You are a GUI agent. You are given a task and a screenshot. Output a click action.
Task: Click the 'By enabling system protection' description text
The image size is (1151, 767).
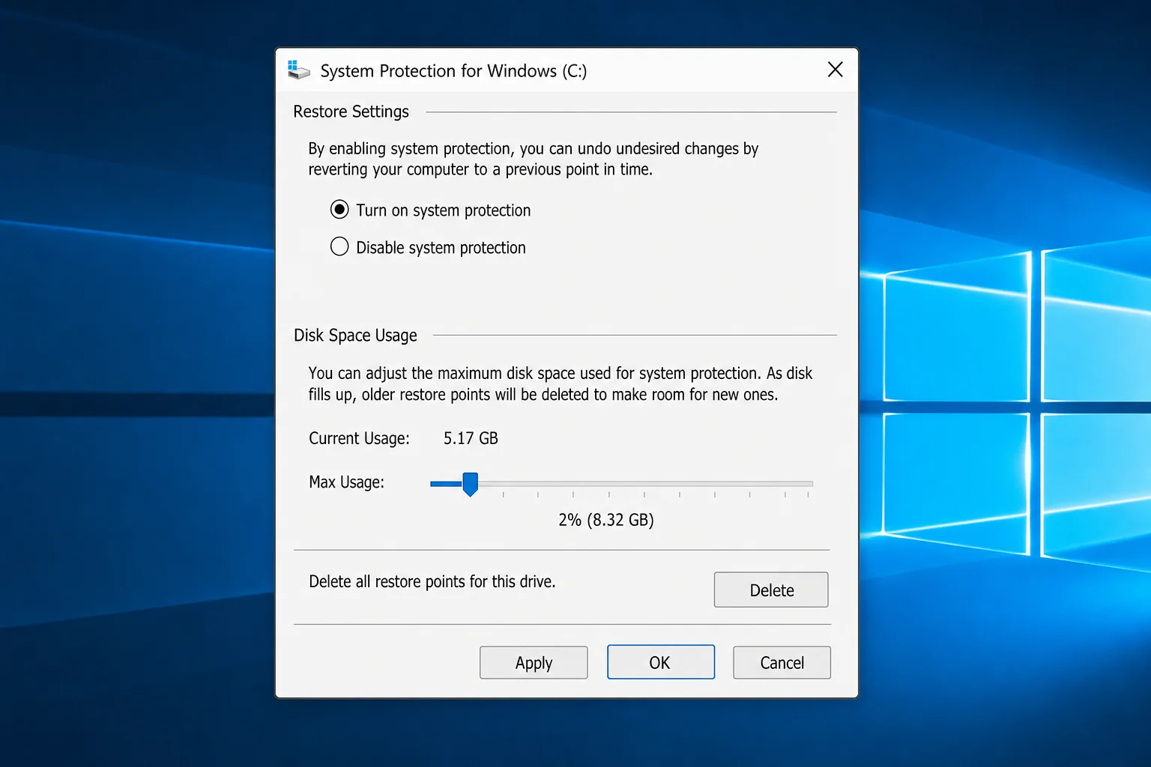pos(534,159)
